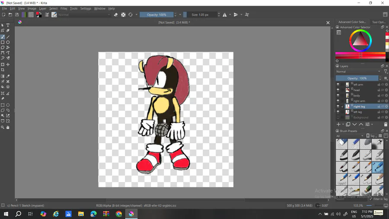This screenshot has height=219, width=389.
Task: Toggle lock on head layer
Action: coord(379,90)
